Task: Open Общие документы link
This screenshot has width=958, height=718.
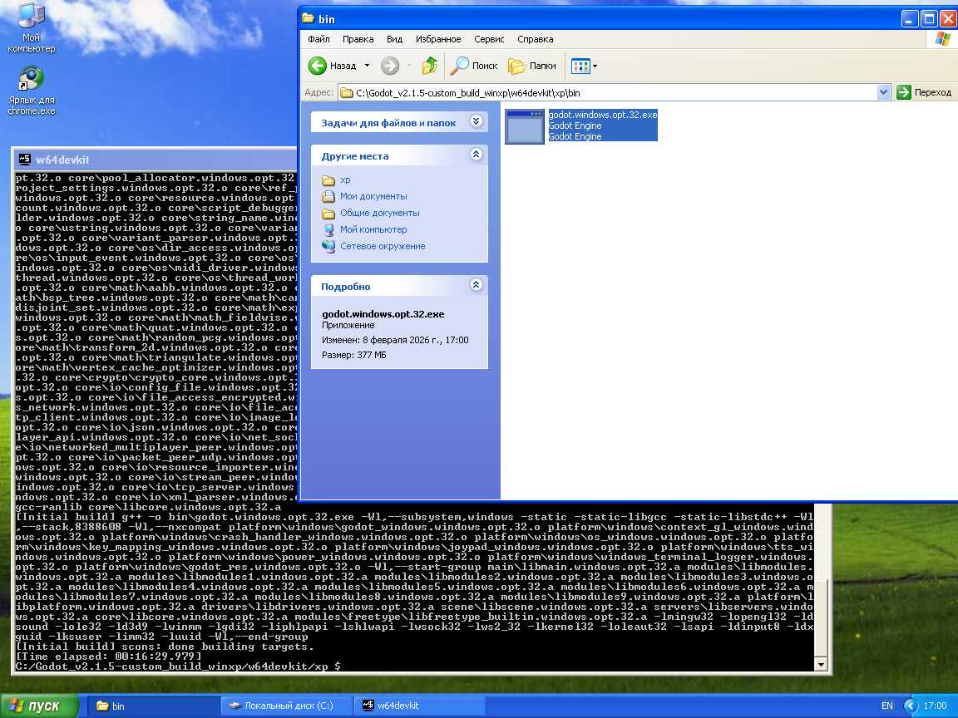Action: (379, 213)
